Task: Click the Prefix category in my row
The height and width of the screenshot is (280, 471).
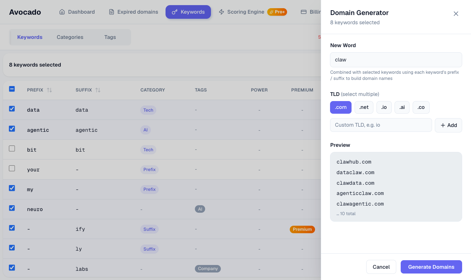Action: click(149, 190)
